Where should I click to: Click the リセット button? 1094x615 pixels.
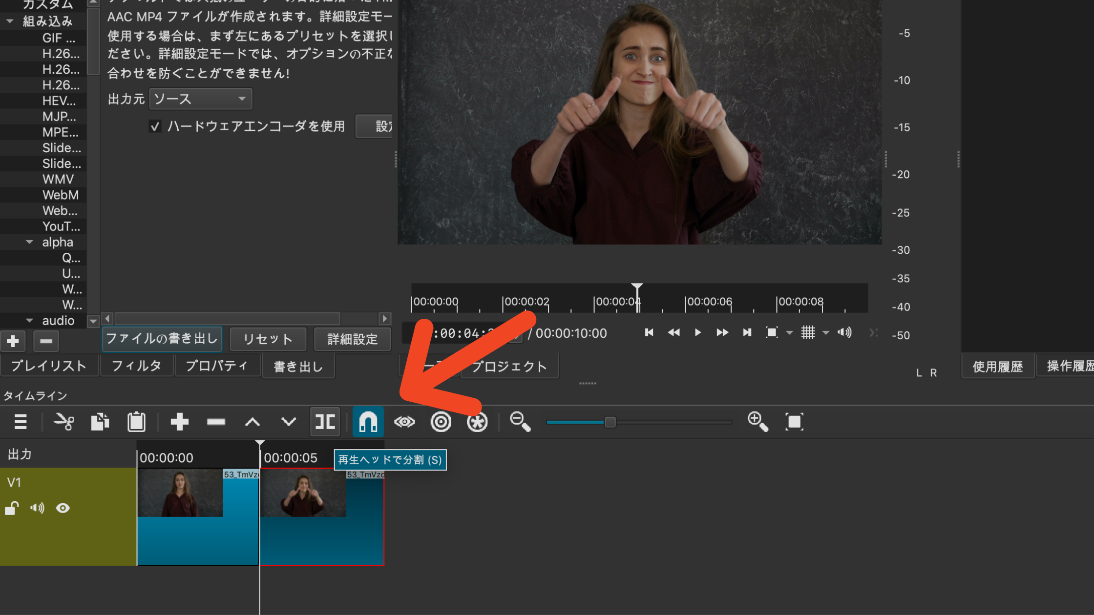tap(267, 339)
